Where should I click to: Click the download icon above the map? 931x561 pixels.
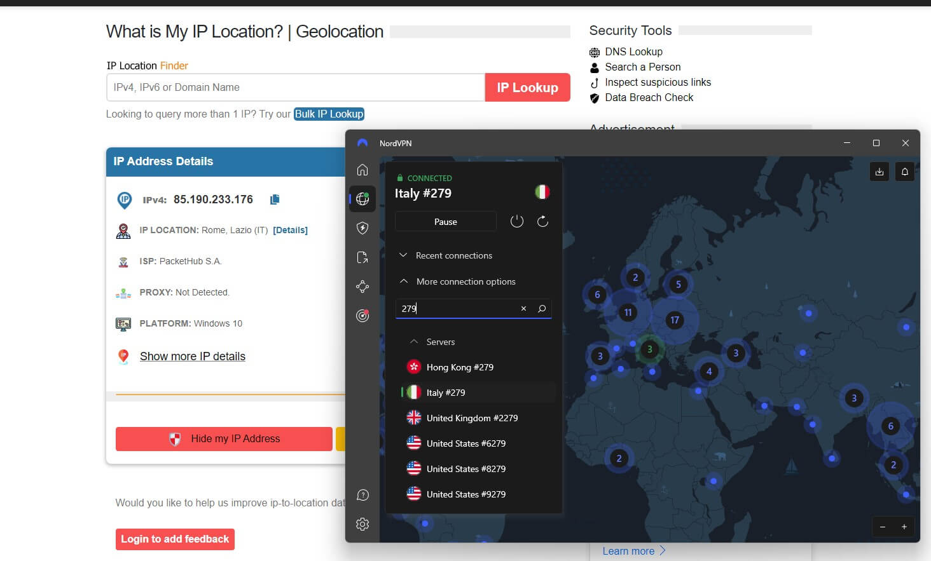click(879, 172)
